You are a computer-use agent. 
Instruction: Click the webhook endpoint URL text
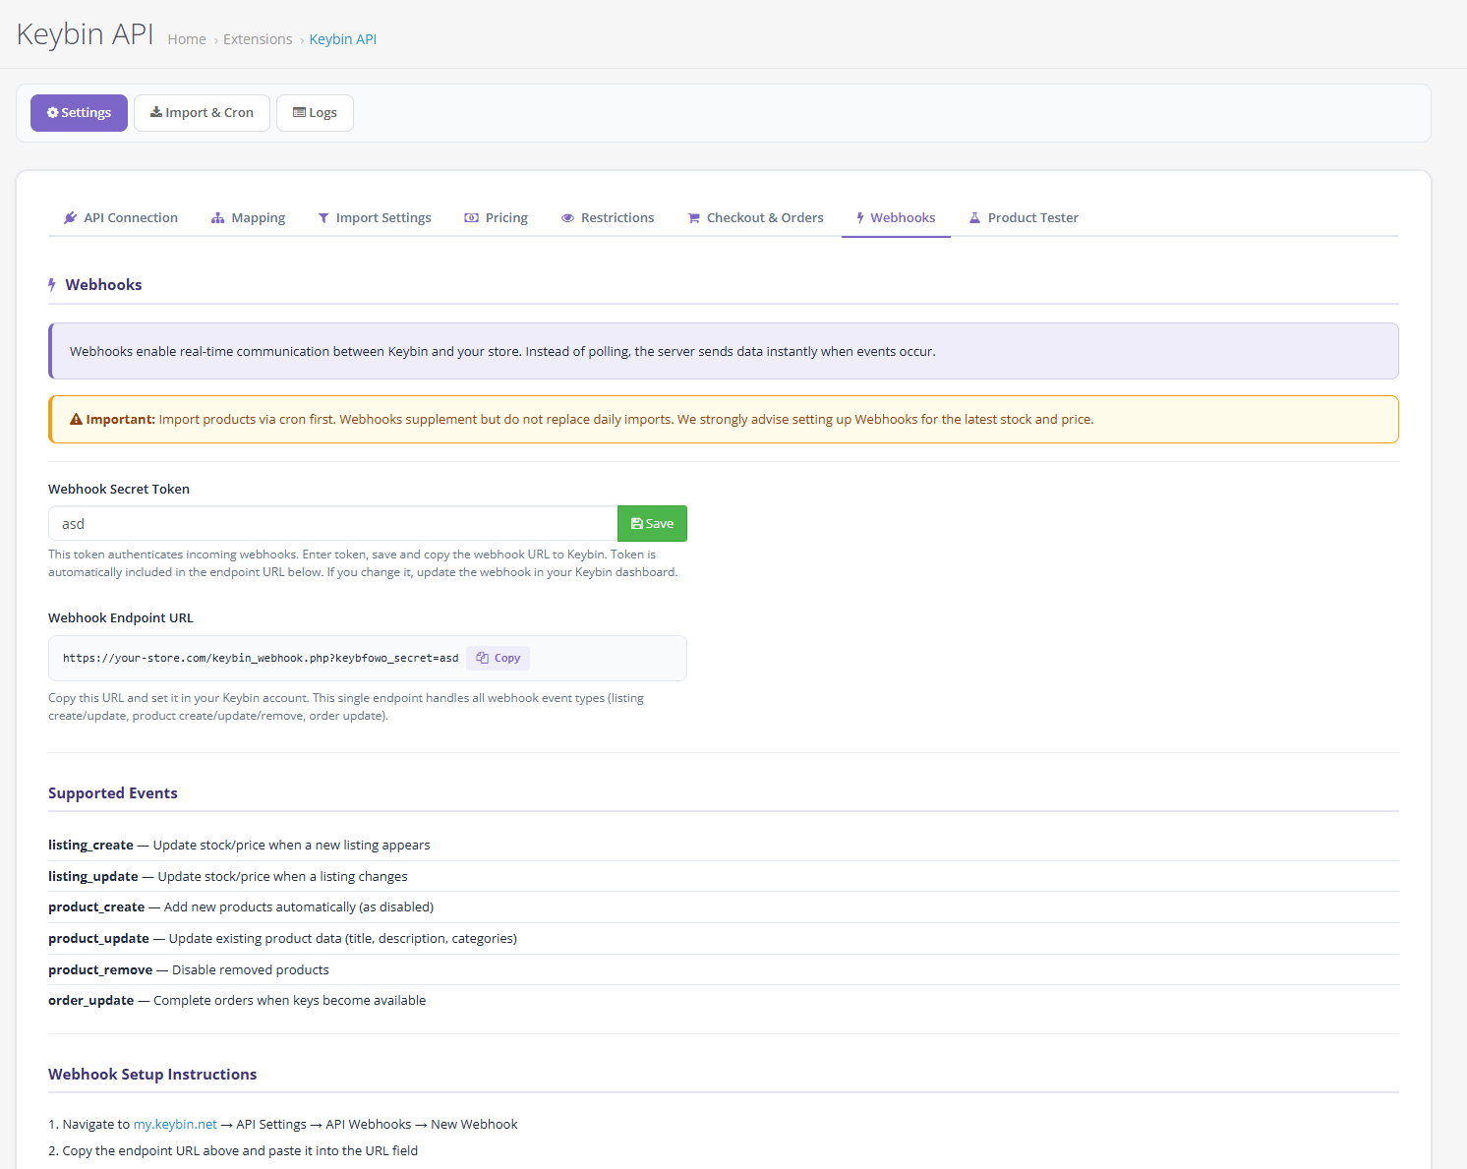pos(261,659)
